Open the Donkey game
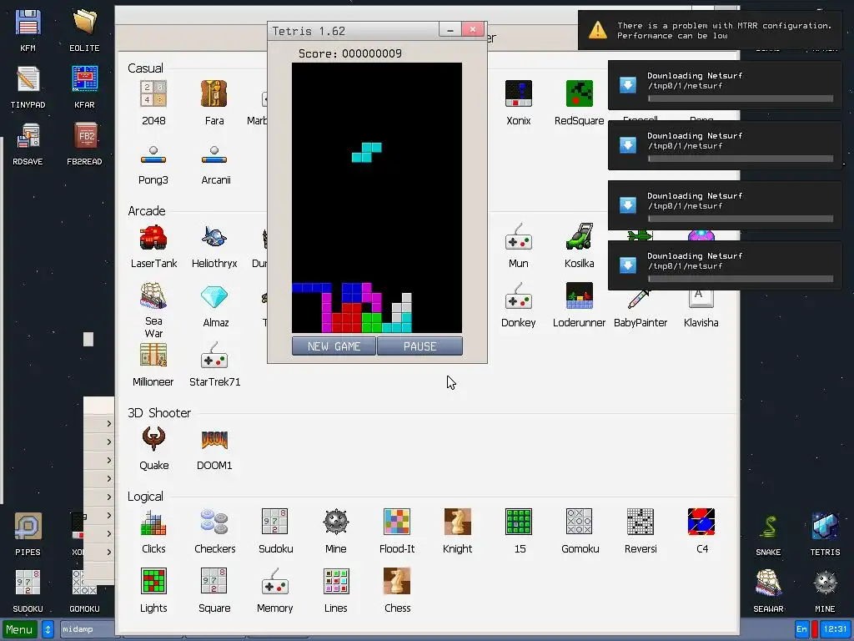The image size is (854, 641). (519, 297)
